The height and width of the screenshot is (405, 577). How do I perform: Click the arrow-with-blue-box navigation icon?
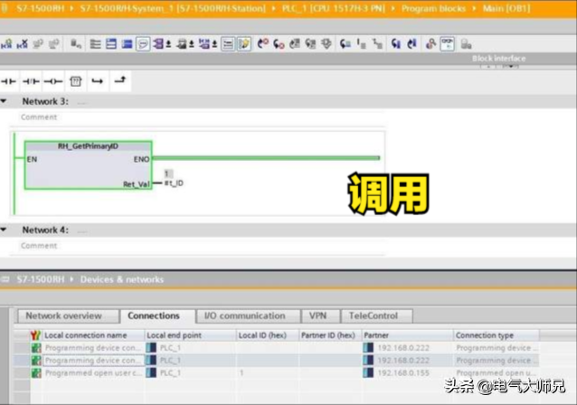point(345,44)
